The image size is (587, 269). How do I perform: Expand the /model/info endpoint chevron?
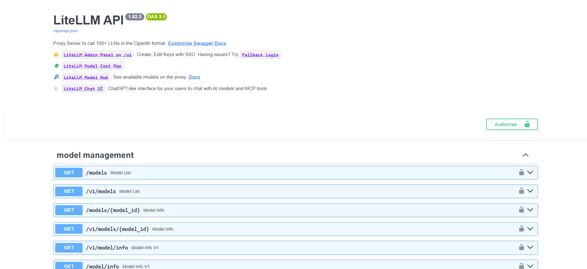click(x=530, y=266)
